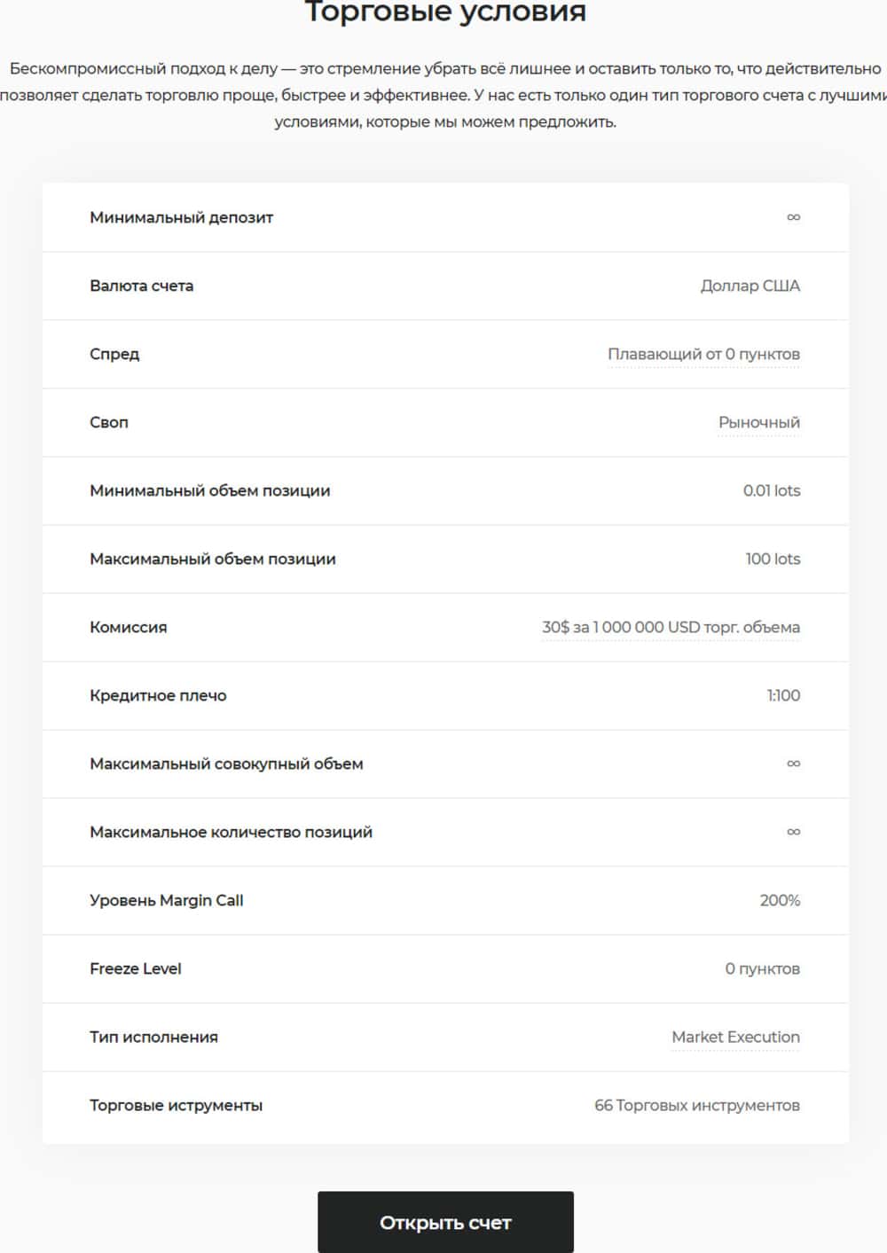Click the "Кредитное плечо" row label
This screenshot has width=887, height=1253.
coord(158,695)
